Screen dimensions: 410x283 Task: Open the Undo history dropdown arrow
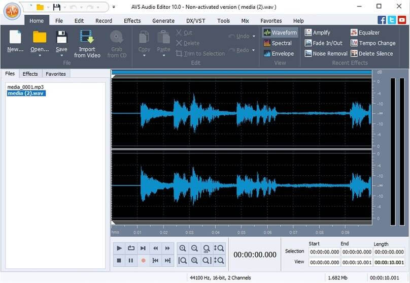click(x=254, y=36)
